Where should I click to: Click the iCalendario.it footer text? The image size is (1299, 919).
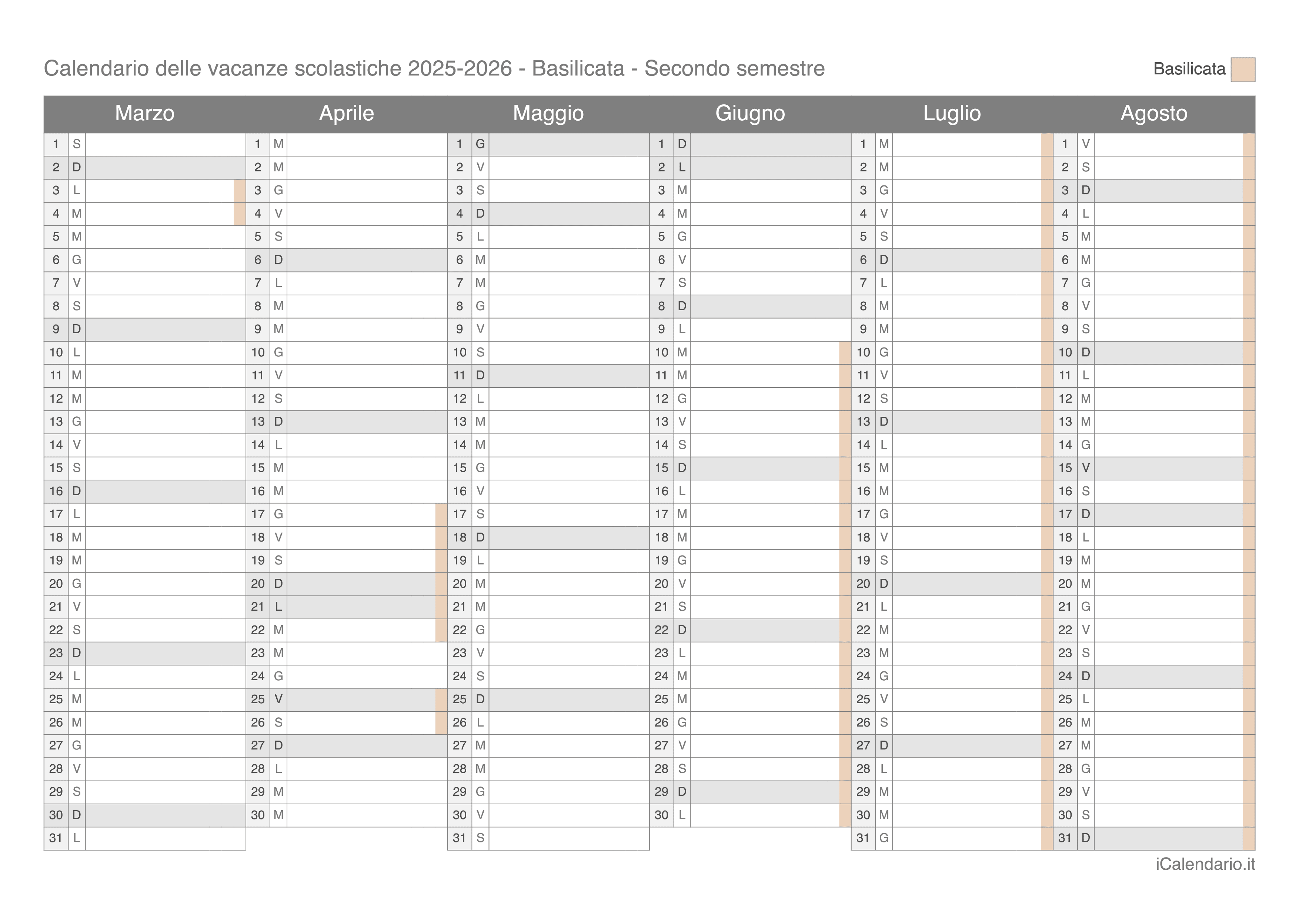tap(1205, 864)
